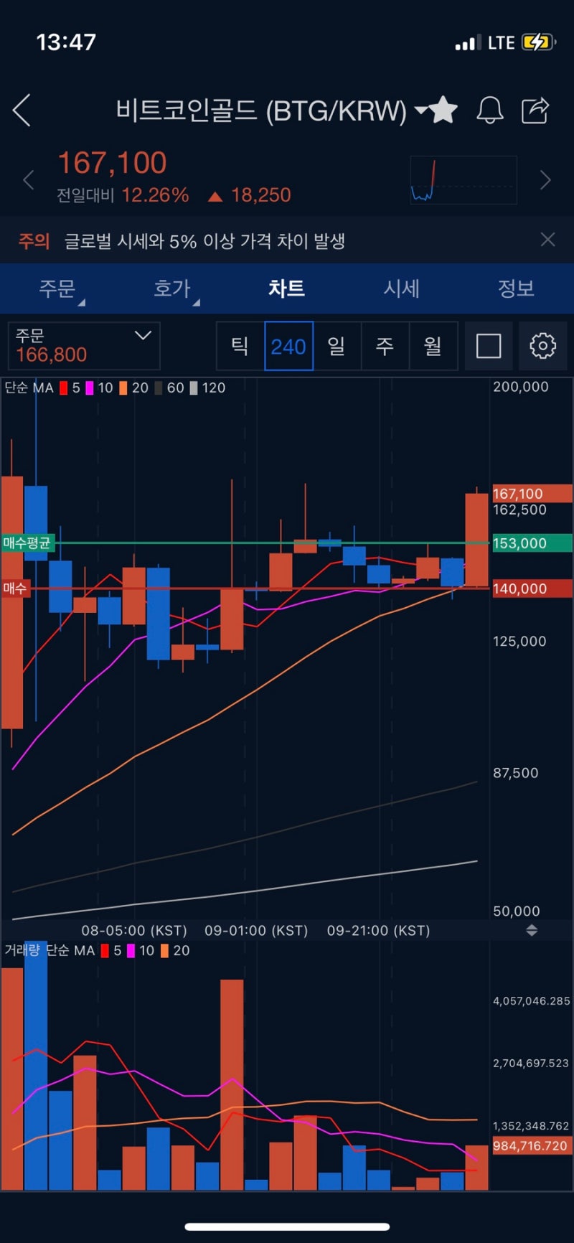Tap the 매수평균 line label
The width and height of the screenshot is (574, 1243).
(x=27, y=543)
